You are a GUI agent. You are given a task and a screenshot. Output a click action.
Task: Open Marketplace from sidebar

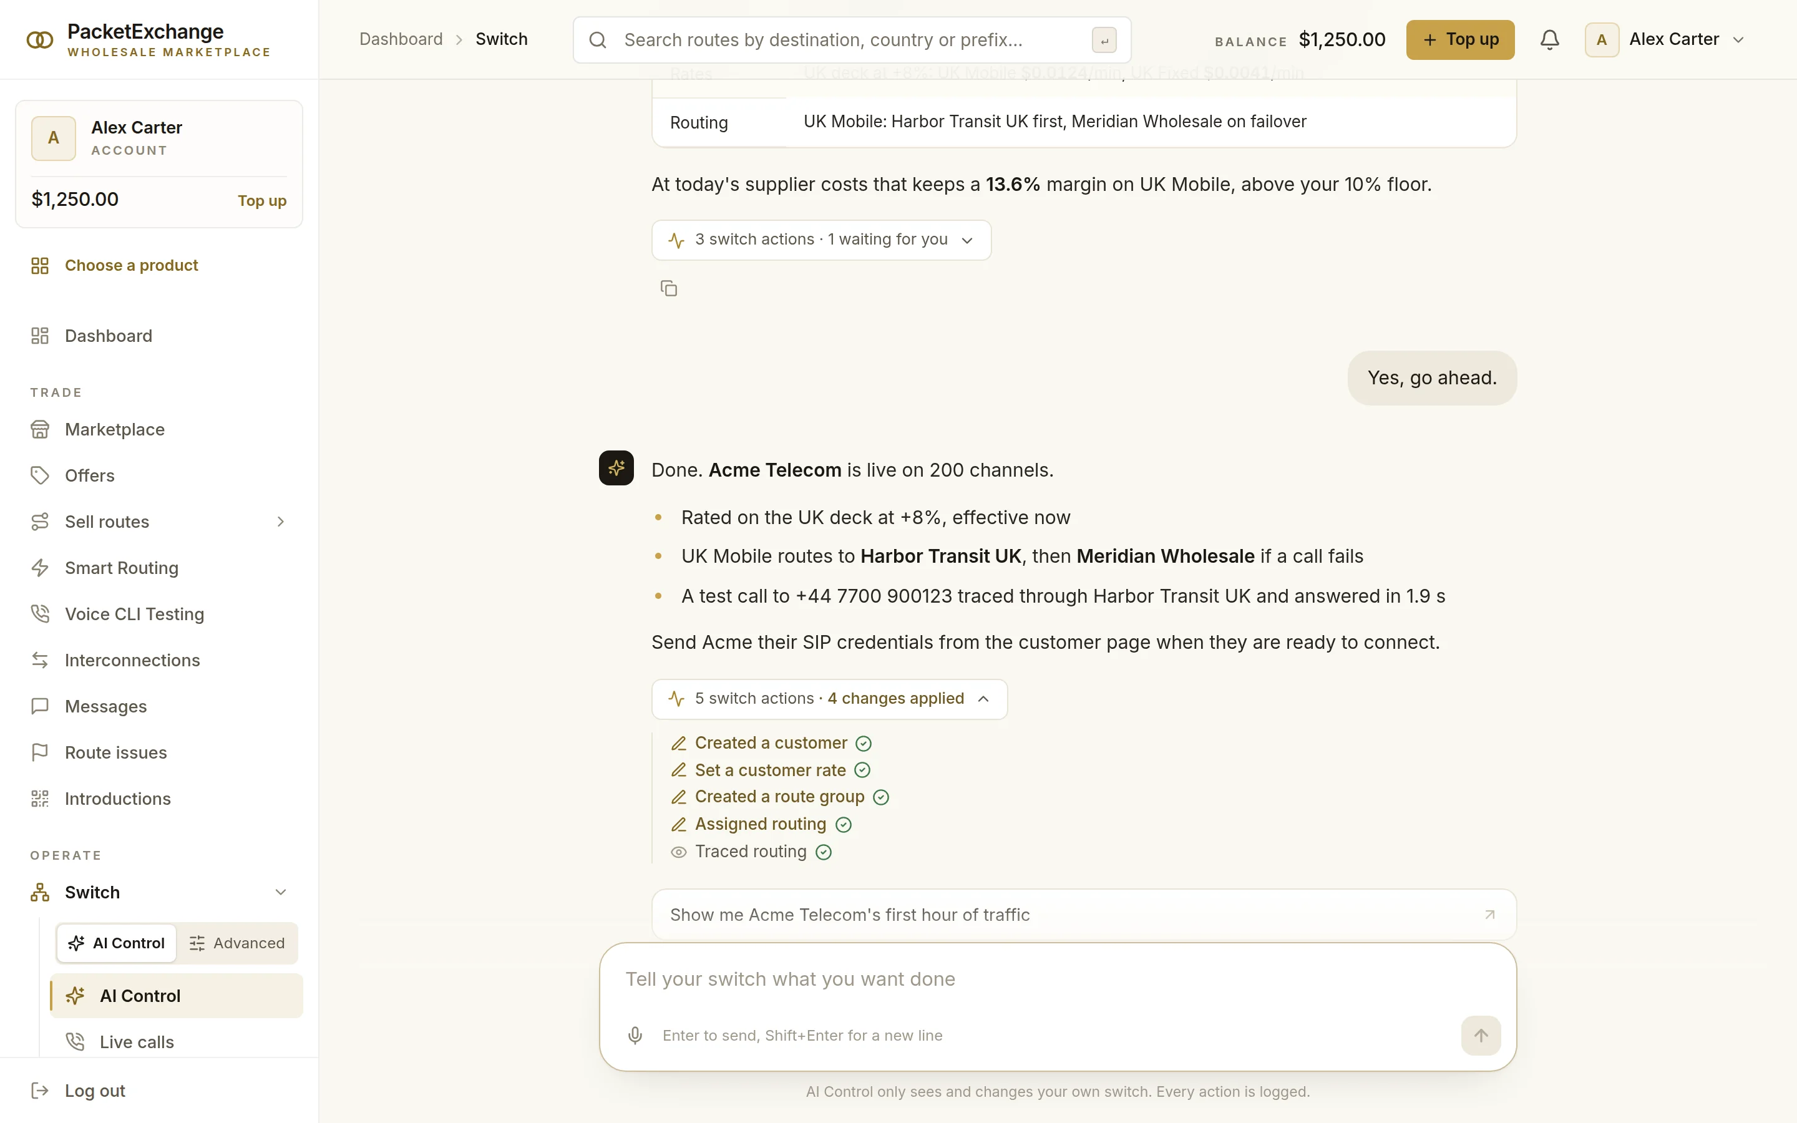(x=159, y=429)
